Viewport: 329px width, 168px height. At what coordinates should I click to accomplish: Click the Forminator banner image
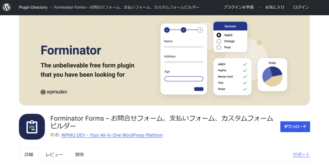coord(164,60)
